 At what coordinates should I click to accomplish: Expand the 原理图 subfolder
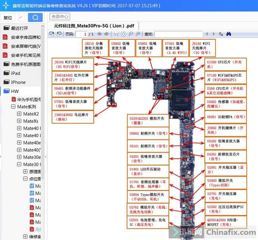(x=25, y=172)
